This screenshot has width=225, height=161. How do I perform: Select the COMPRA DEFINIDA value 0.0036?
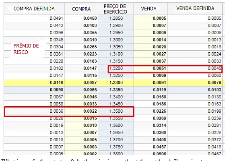coord(56,111)
